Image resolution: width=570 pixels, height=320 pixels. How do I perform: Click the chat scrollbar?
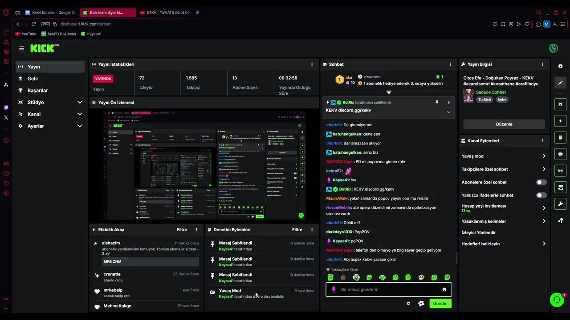click(x=457, y=258)
